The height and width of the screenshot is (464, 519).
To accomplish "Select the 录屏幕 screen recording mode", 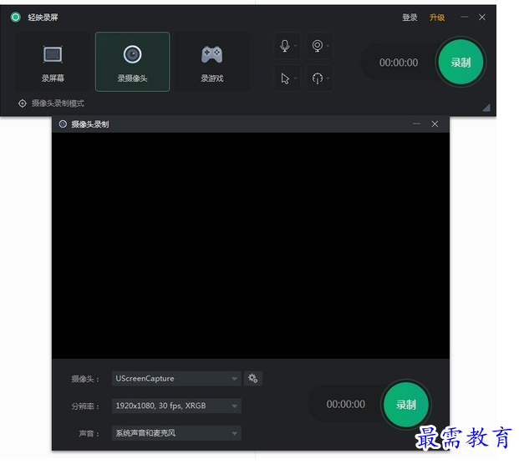I will [53, 62].
